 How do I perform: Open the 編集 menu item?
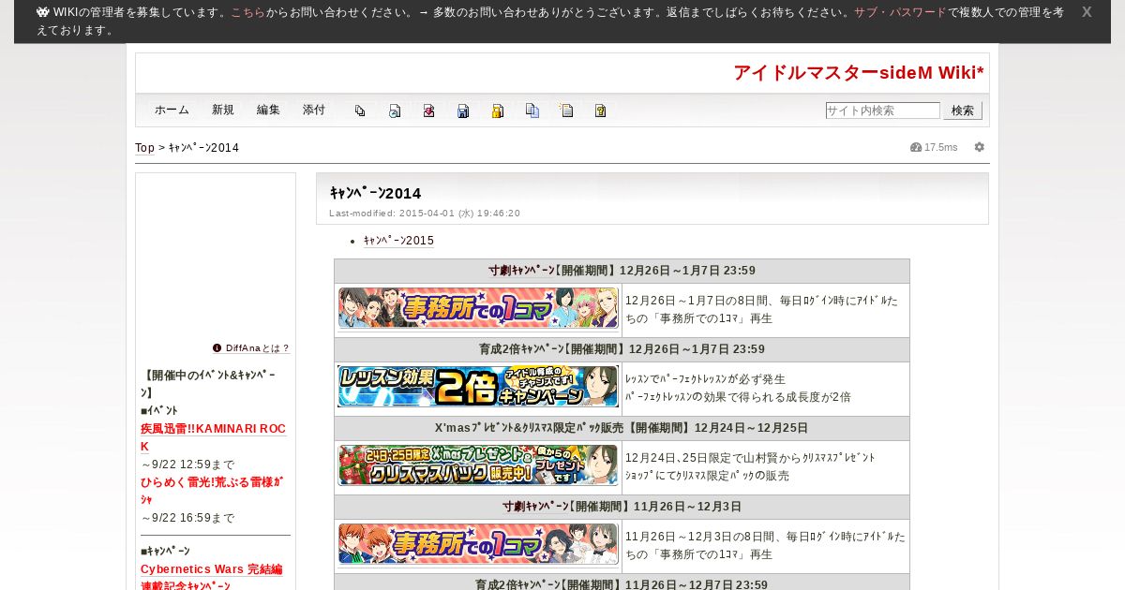[x=268, y=110]
